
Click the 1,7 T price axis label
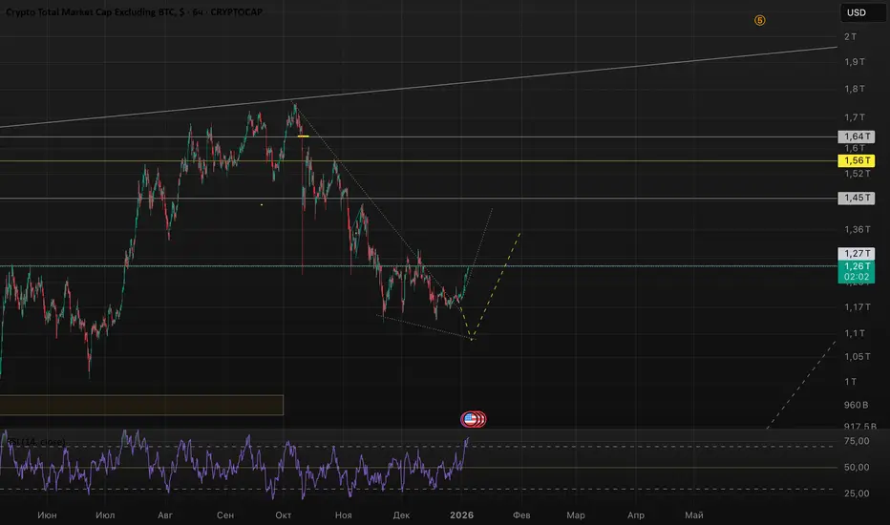tap(855, 116)
